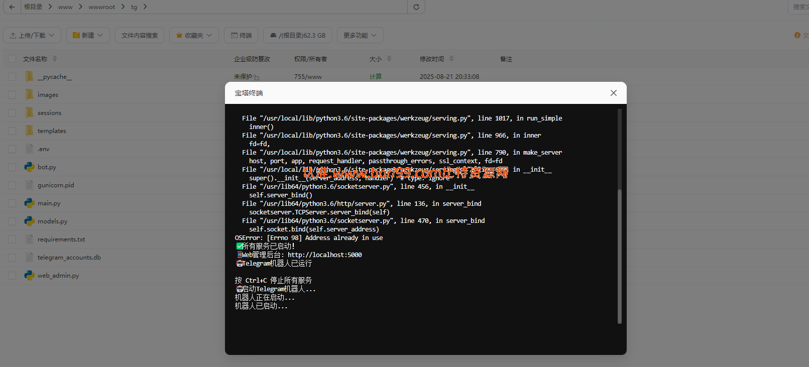Click the models.py Python icon
Image resolution: width=809 pixels, height=367 pixels.
tap(29, 221)
